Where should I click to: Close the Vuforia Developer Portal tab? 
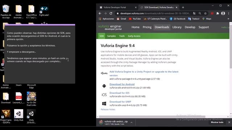point(136,7)
